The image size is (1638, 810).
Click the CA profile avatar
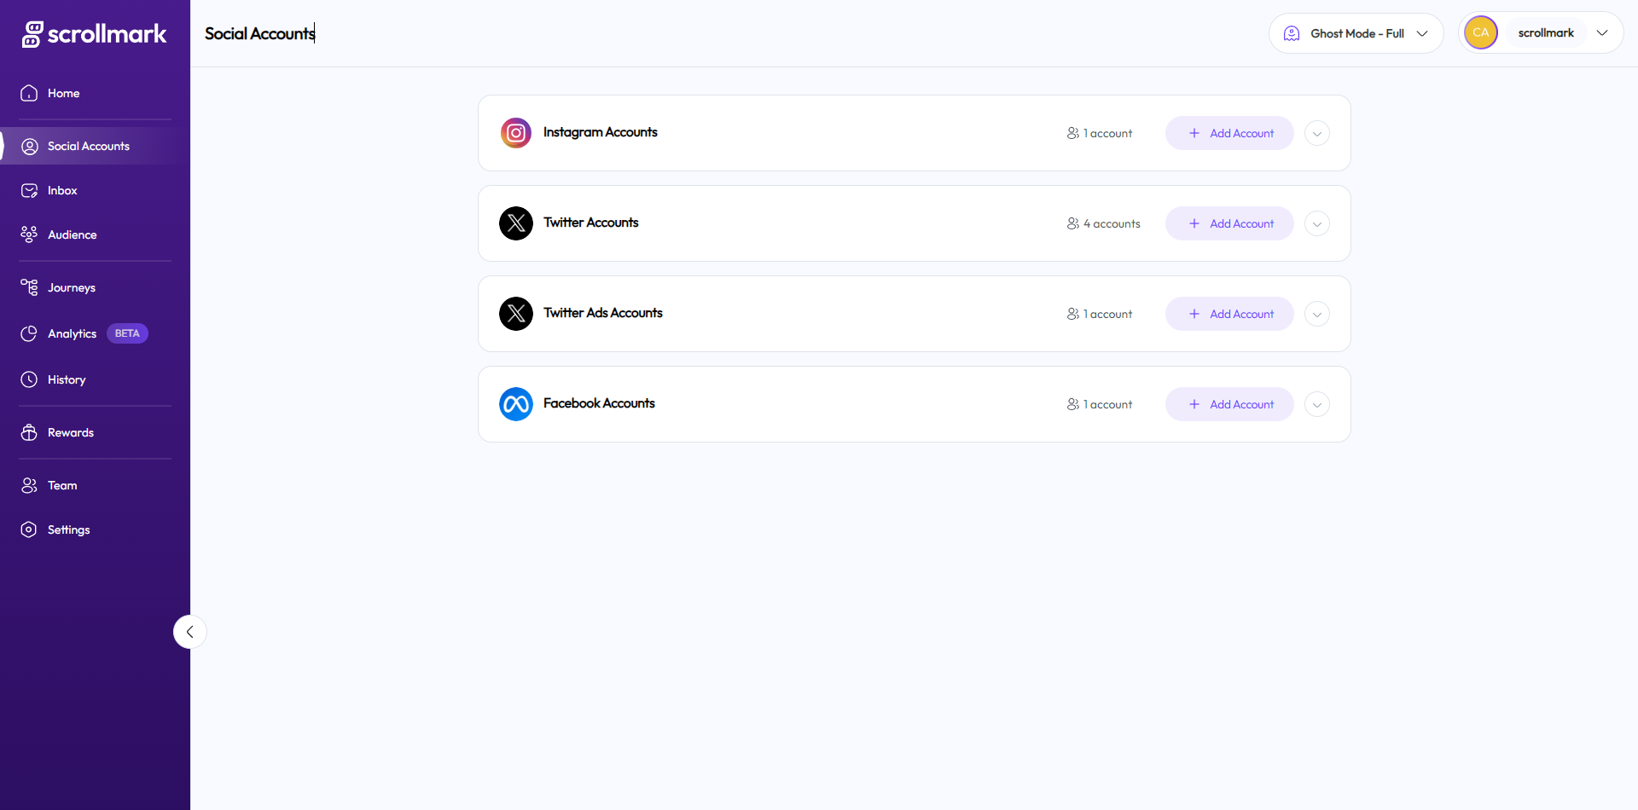[1481, 33]
